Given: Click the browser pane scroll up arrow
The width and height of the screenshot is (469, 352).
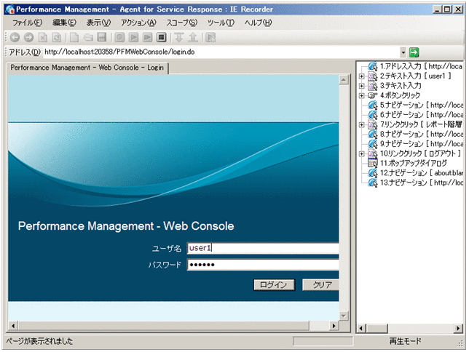Looking at the screenshot, I should (x=344, y=80).
